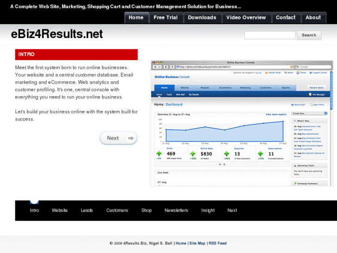Open the footer Site Map link
The width and height of the screenshot is (337, 253).
point(197,243)
